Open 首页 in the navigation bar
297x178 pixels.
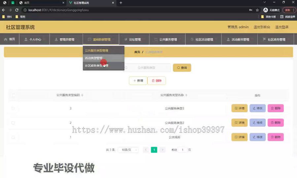(x=10, y=39)
